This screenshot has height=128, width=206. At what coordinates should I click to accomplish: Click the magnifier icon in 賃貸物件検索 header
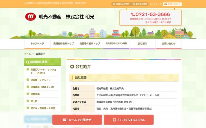pyautogui.click(x=27, y=62)
